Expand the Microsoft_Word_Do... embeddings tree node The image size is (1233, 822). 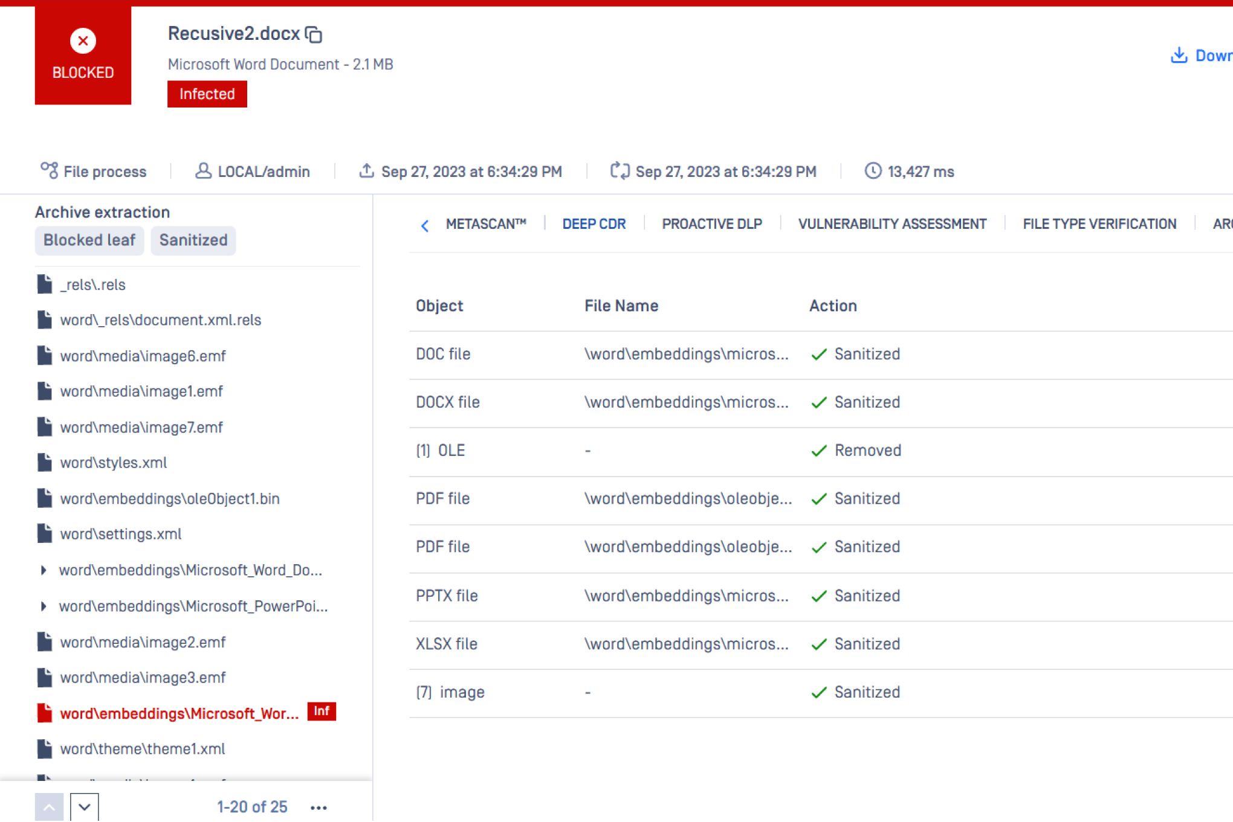[x=44, y=570]
